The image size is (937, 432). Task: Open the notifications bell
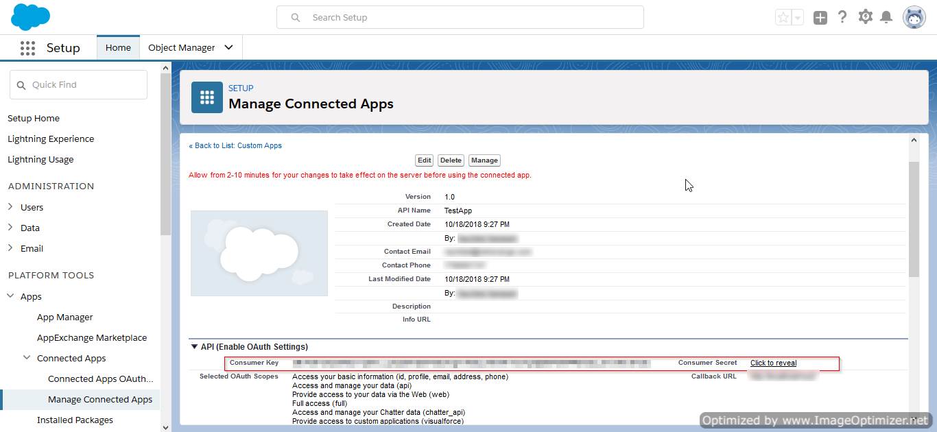886,17
